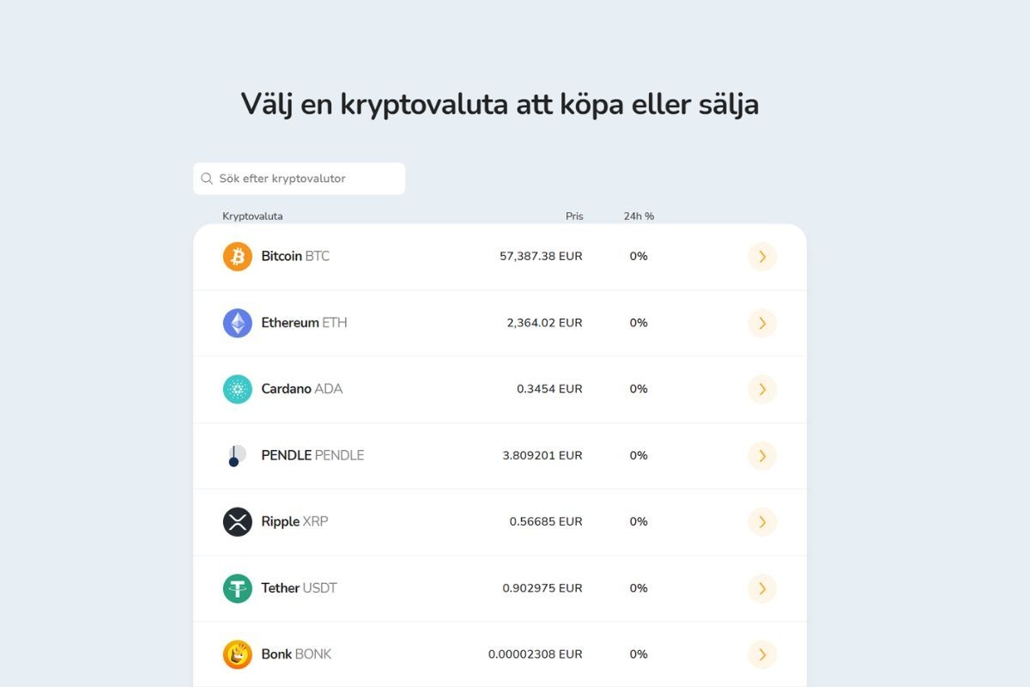Screen dimensions: 1030x687
Task: Click the Bonk dog logo icon
Action: (237, 654)
